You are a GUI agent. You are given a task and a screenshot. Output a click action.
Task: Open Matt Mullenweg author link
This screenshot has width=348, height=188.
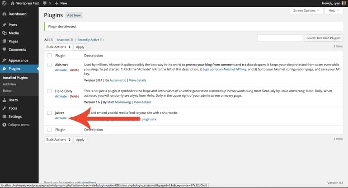(x=119, y=102)
